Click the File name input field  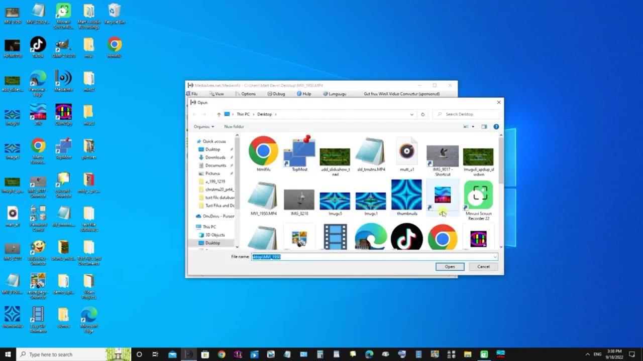(372, 257)
